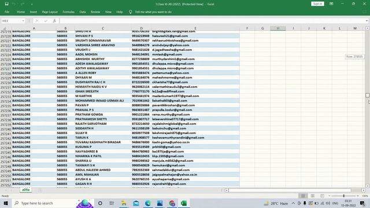Open the Page Layout tab
The height and width of the screenshot is (208, 370).
click(x=50, y=12)
